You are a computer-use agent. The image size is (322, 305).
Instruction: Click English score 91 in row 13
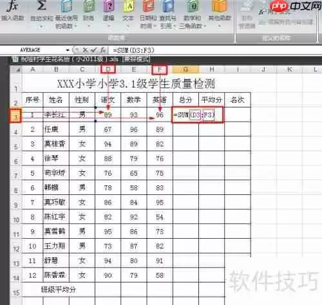160,261
